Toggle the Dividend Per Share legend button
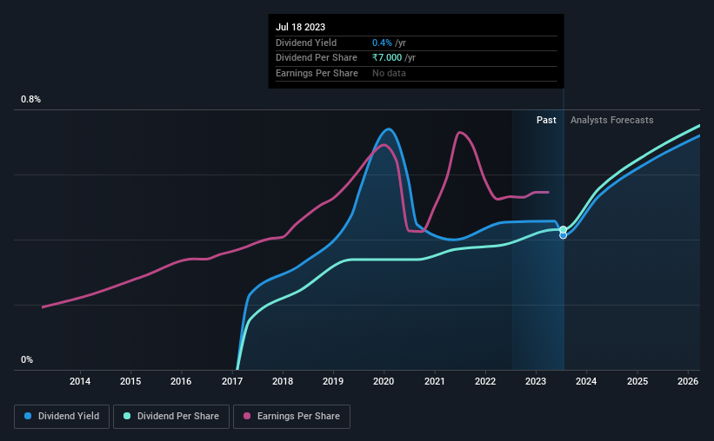The height and width of the screenshot is (441, 714). click(171, 417)
